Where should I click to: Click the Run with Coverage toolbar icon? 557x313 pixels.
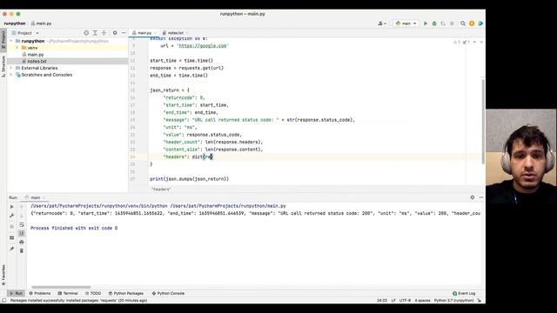pyautogui.click(x=443, y=23)
